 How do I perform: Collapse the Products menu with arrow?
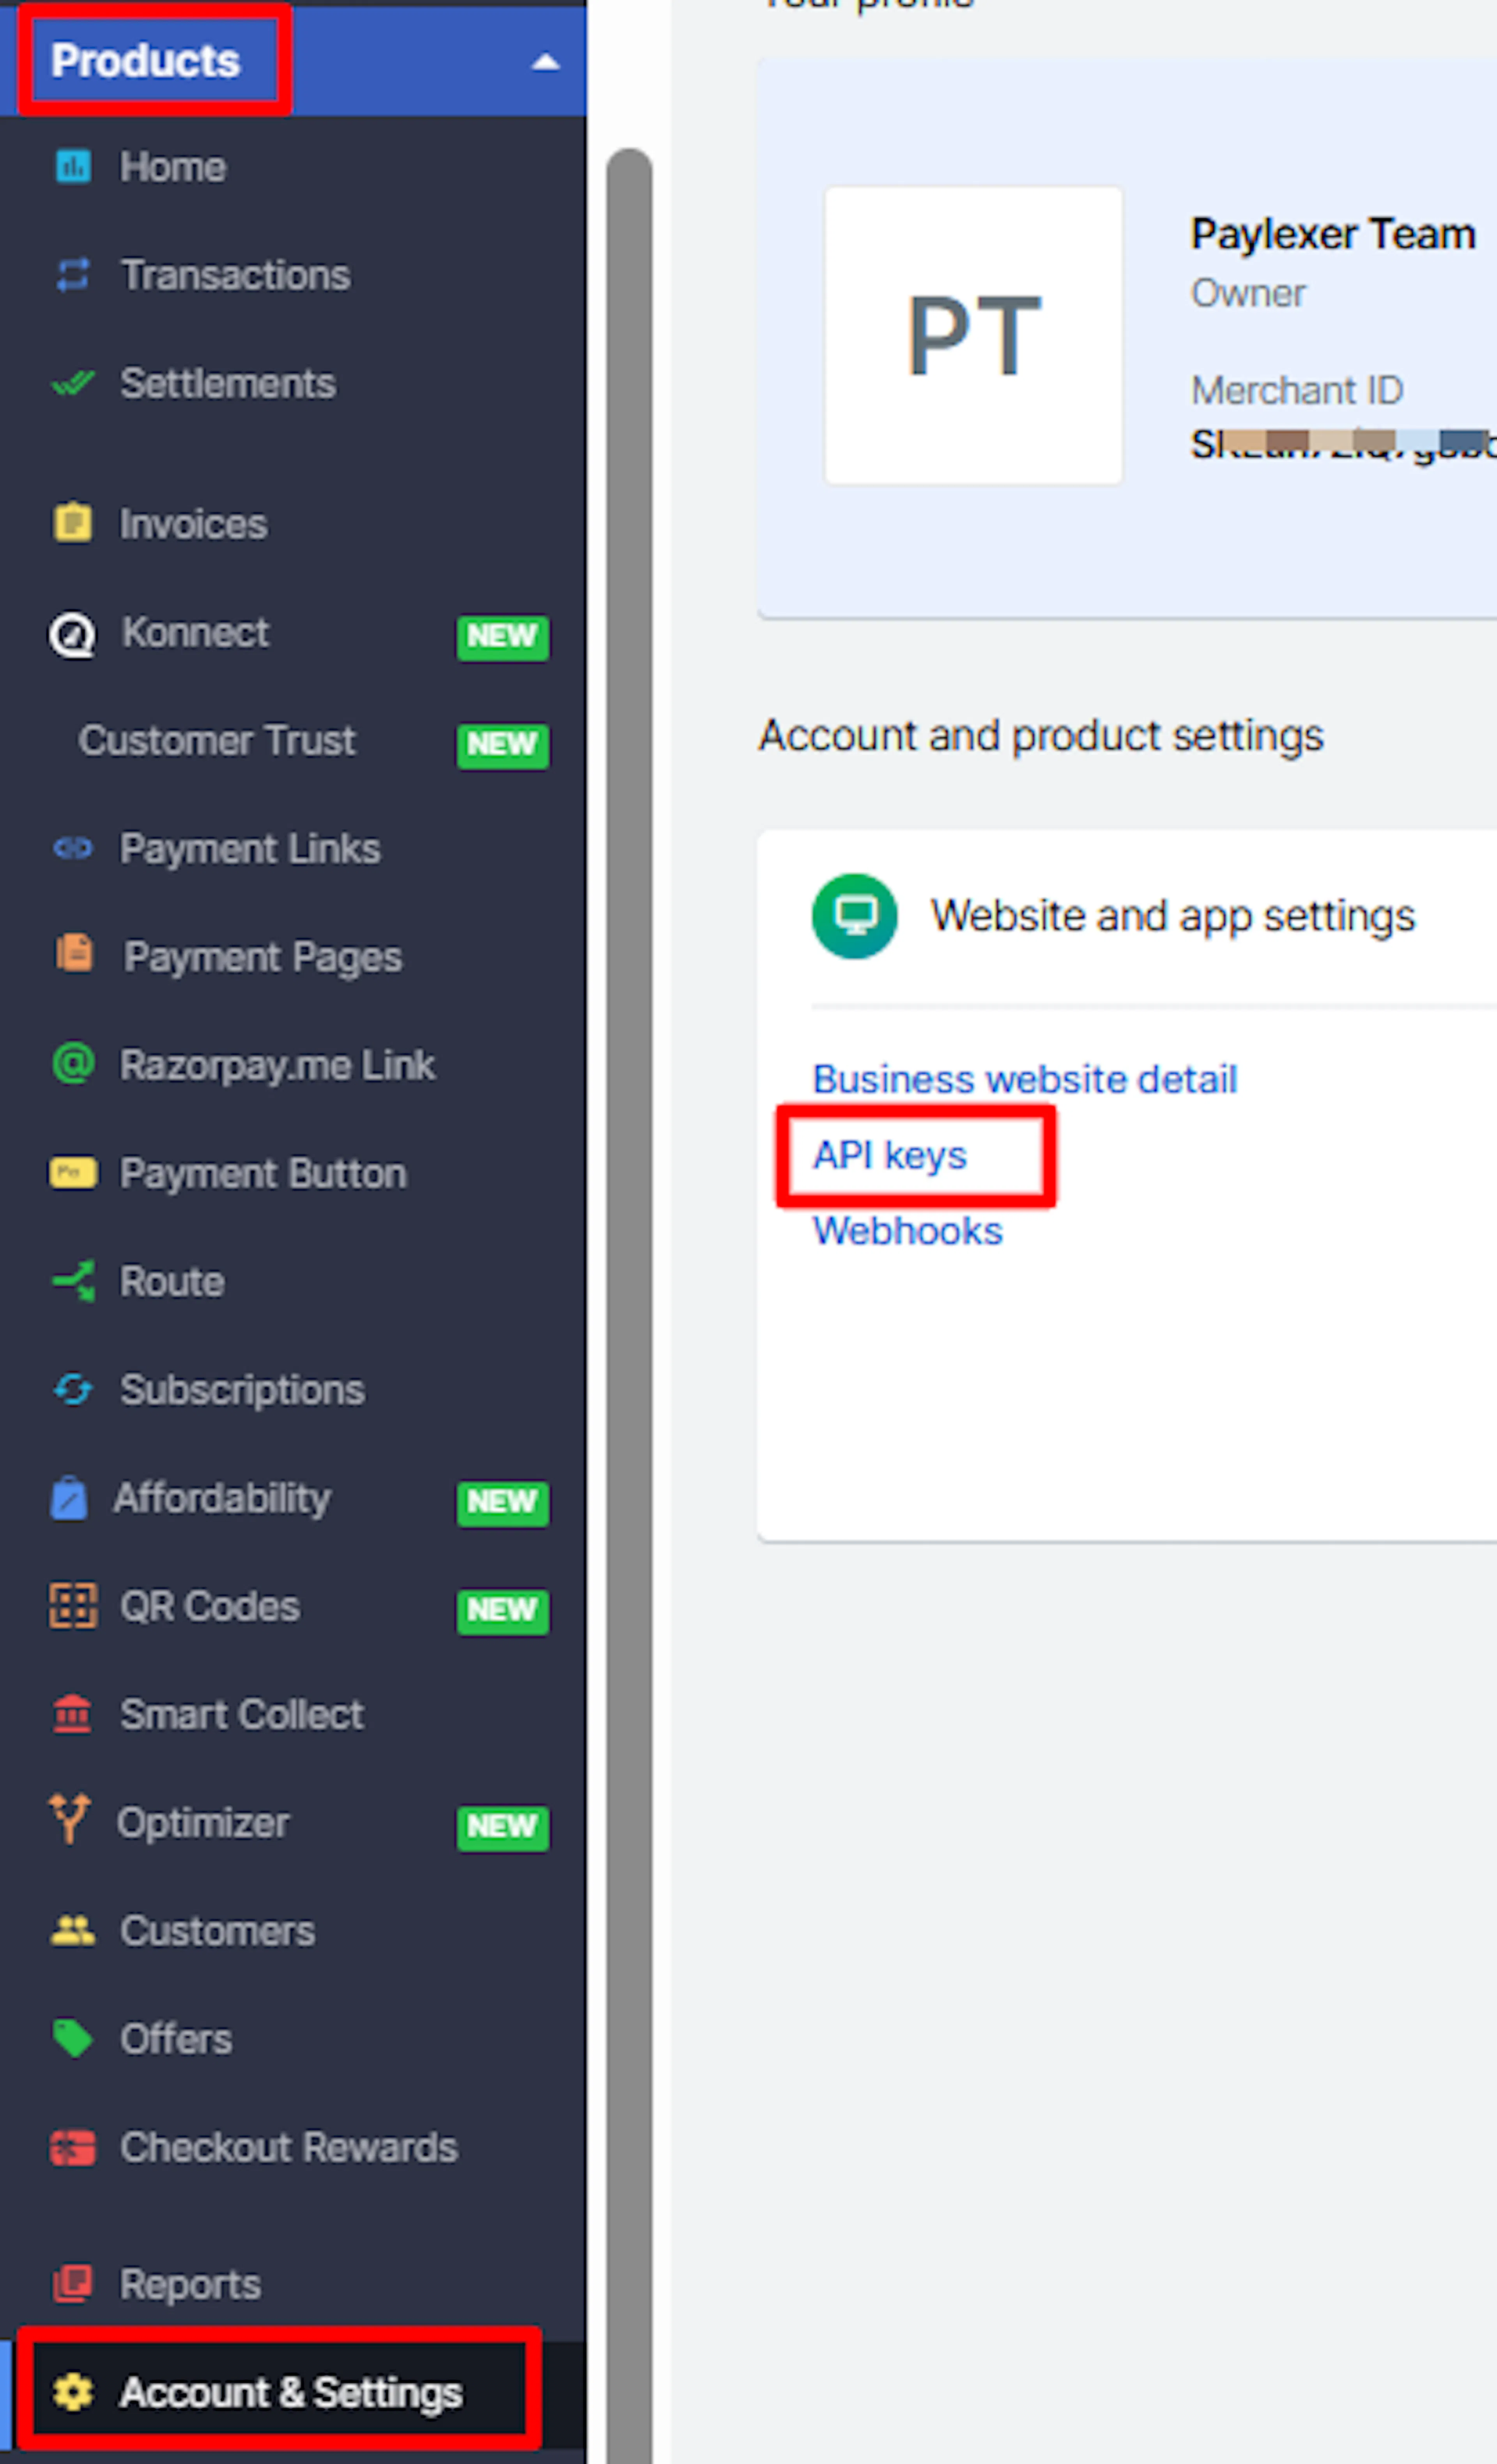545,62
